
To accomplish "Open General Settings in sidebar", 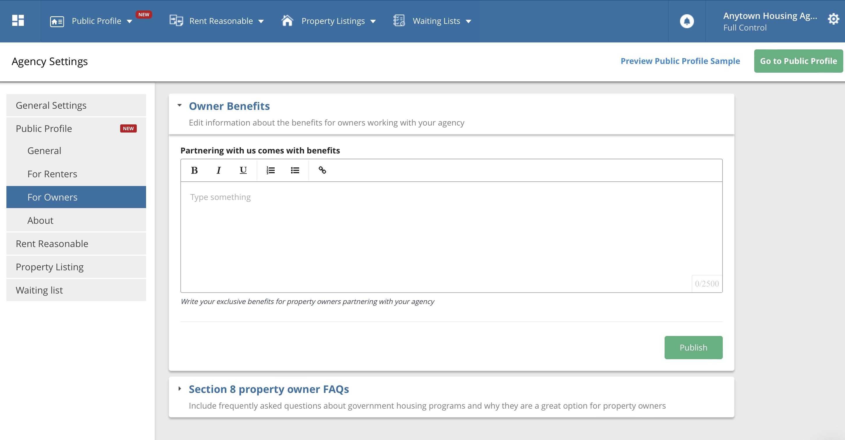I will pos(51,105).
